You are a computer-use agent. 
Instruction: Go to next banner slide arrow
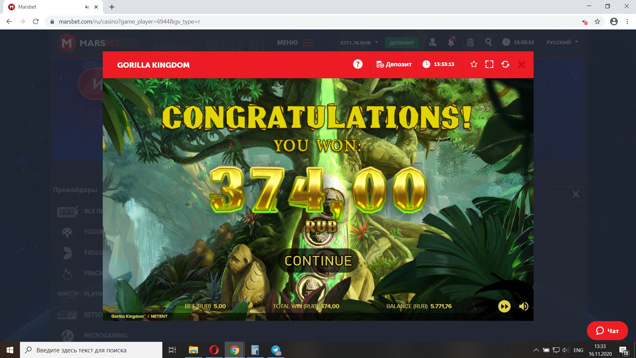click(x=575, y=78)
